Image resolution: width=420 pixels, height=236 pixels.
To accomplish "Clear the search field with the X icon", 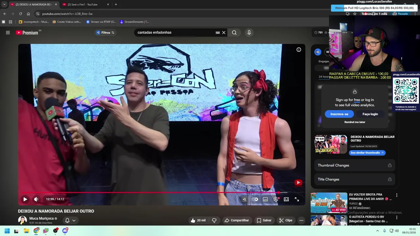I will pos(224,32).
